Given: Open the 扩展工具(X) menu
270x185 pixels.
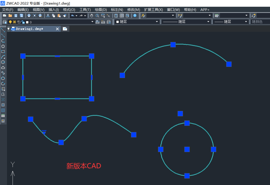Looking at the screenshot, I should pos(153,10).
